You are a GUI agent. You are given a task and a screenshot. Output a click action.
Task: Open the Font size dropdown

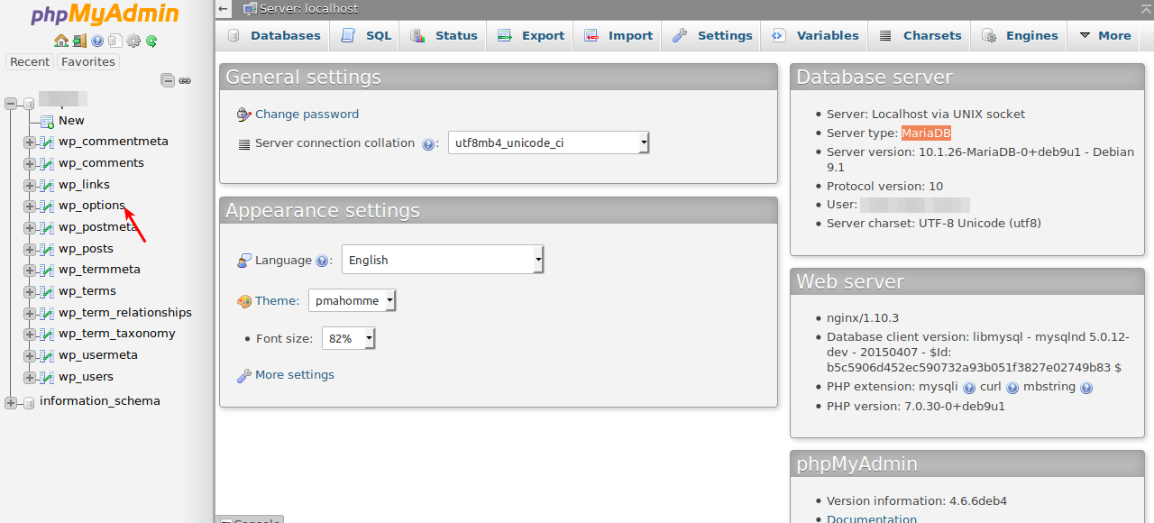(348, 338)
